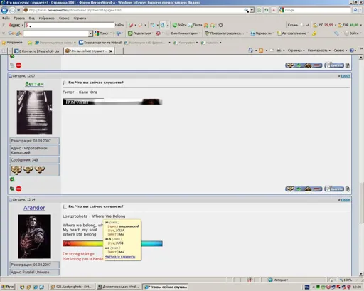
Task: Click the Google toolbar wrench settings icon
Action: pyautogui.click(x=336, y=33)
